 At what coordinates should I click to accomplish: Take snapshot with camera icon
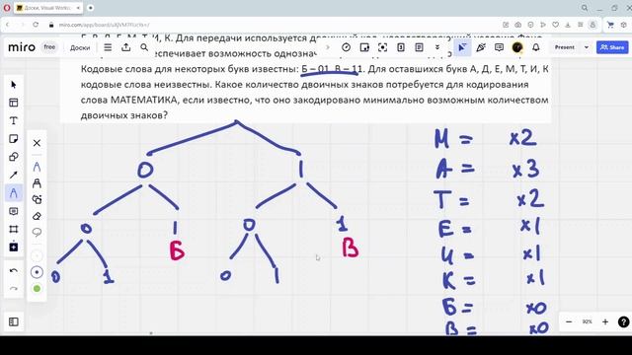(517, 25)
